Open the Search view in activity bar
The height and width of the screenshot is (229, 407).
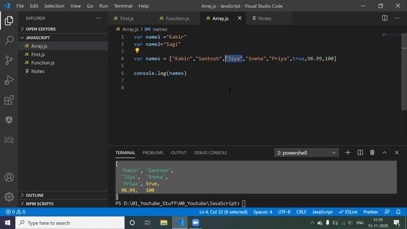tap(9, 40)
